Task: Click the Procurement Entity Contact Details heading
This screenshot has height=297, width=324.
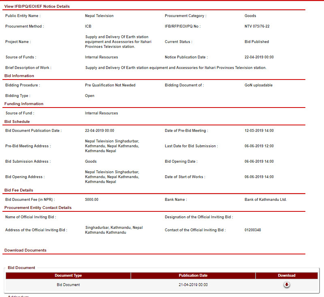Action: point(38,208)
